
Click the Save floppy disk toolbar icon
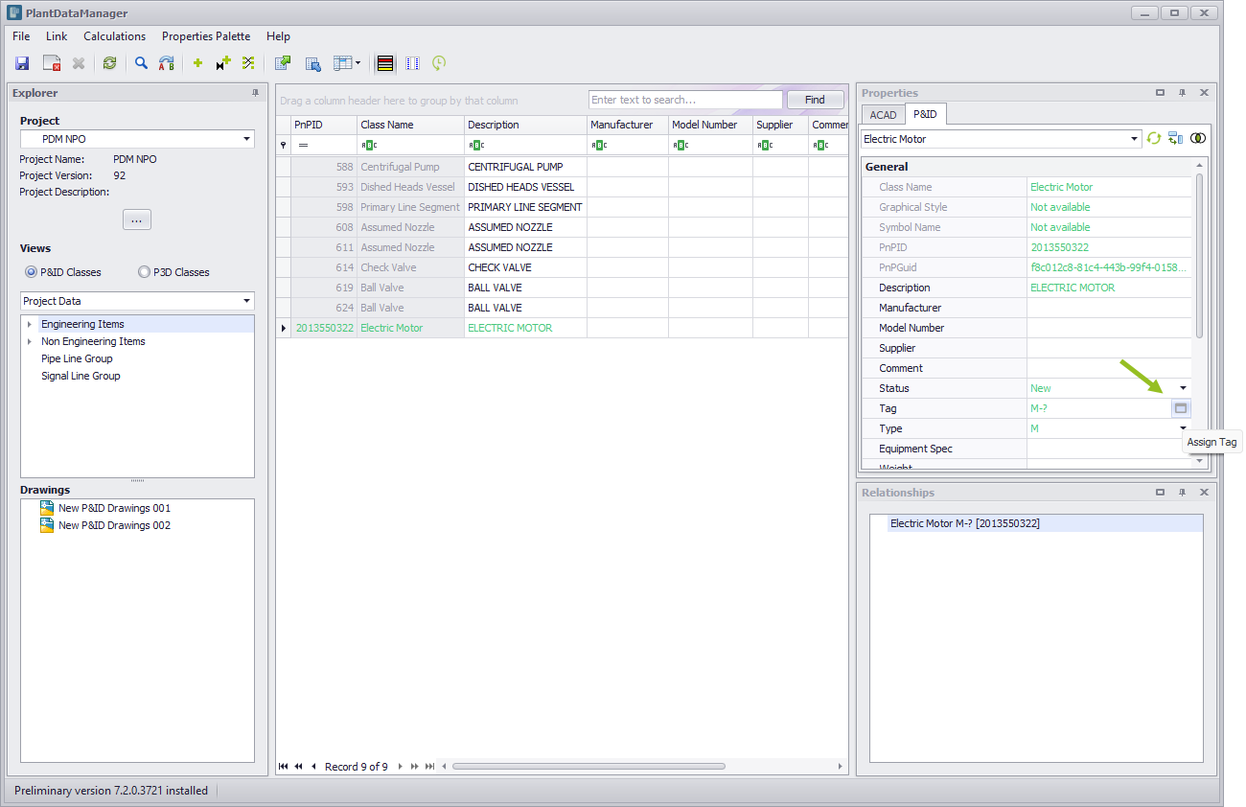pos(22,63)
